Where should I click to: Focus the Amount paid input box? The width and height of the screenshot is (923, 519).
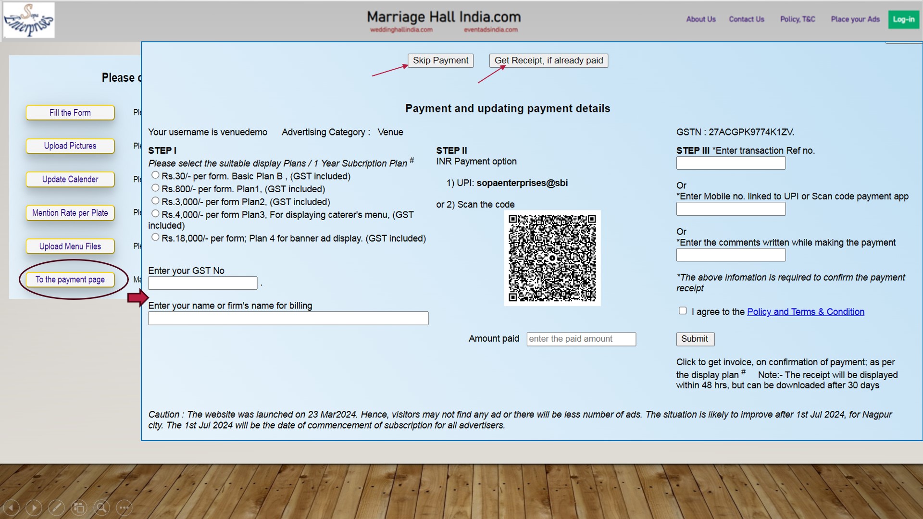click(x=581, y=339)
